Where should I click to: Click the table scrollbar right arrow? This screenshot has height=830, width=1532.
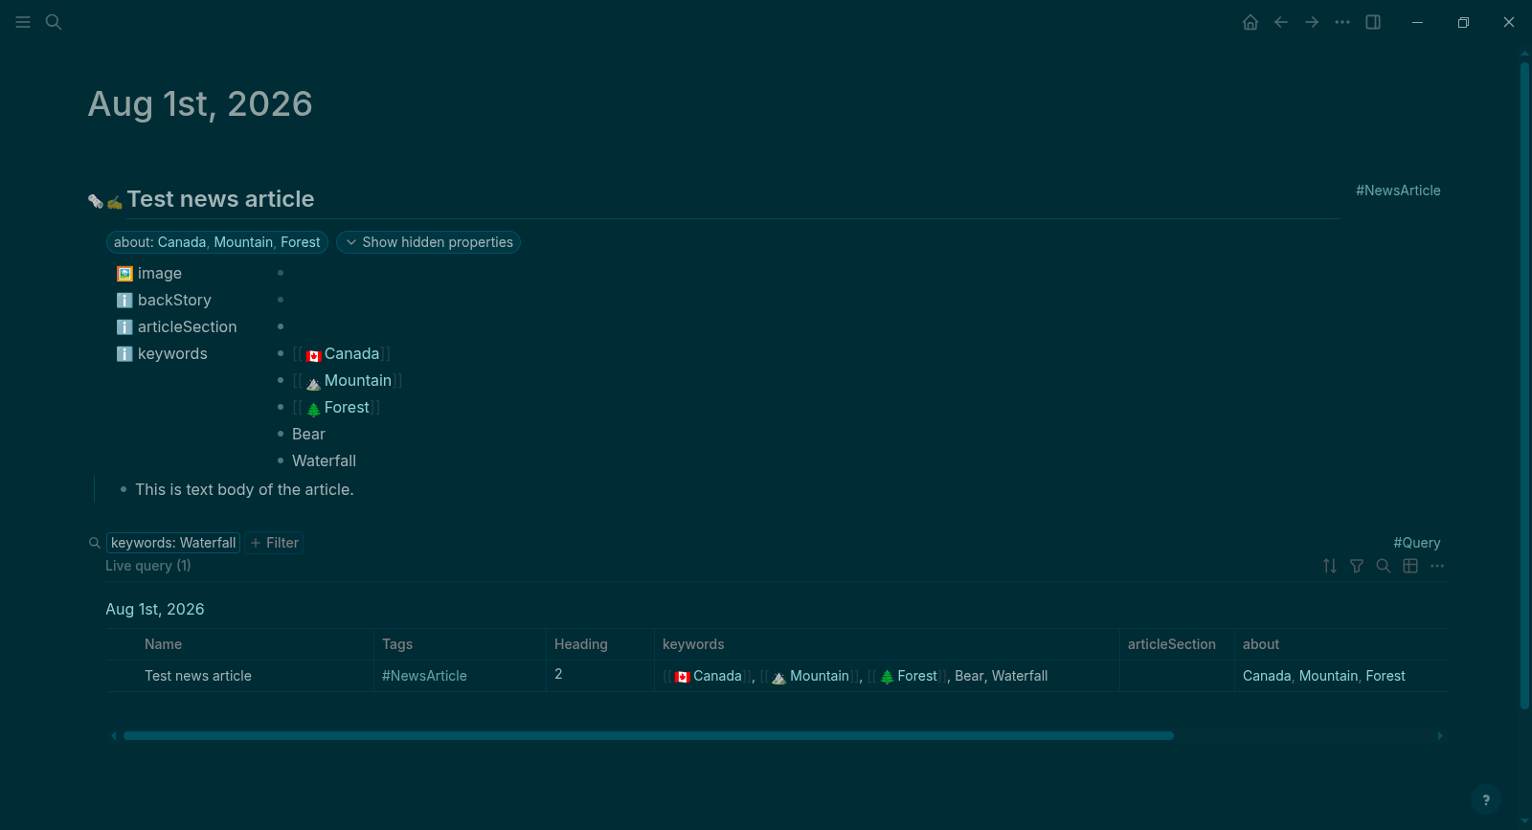[1440, 736]
